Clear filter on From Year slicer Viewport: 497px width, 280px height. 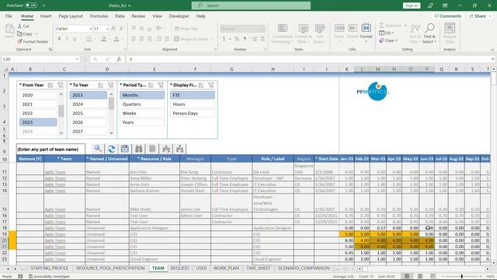coord(61,85)
